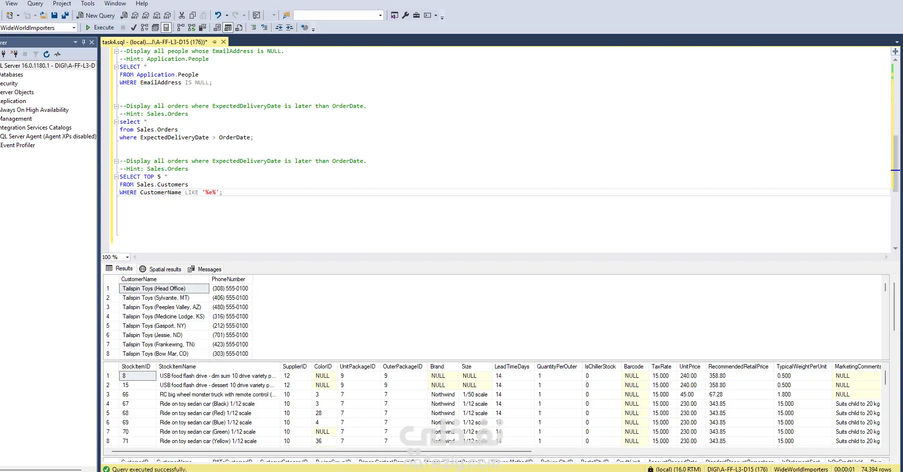
Task: Toggle Include Live Query Statistics
Action: [x=192, y=27]
